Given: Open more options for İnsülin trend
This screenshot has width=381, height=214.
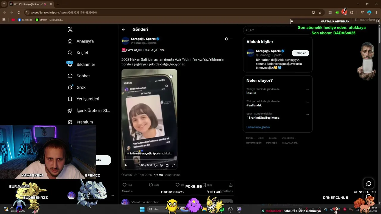Looking at the screenshot, I should (x=307, y=90).
